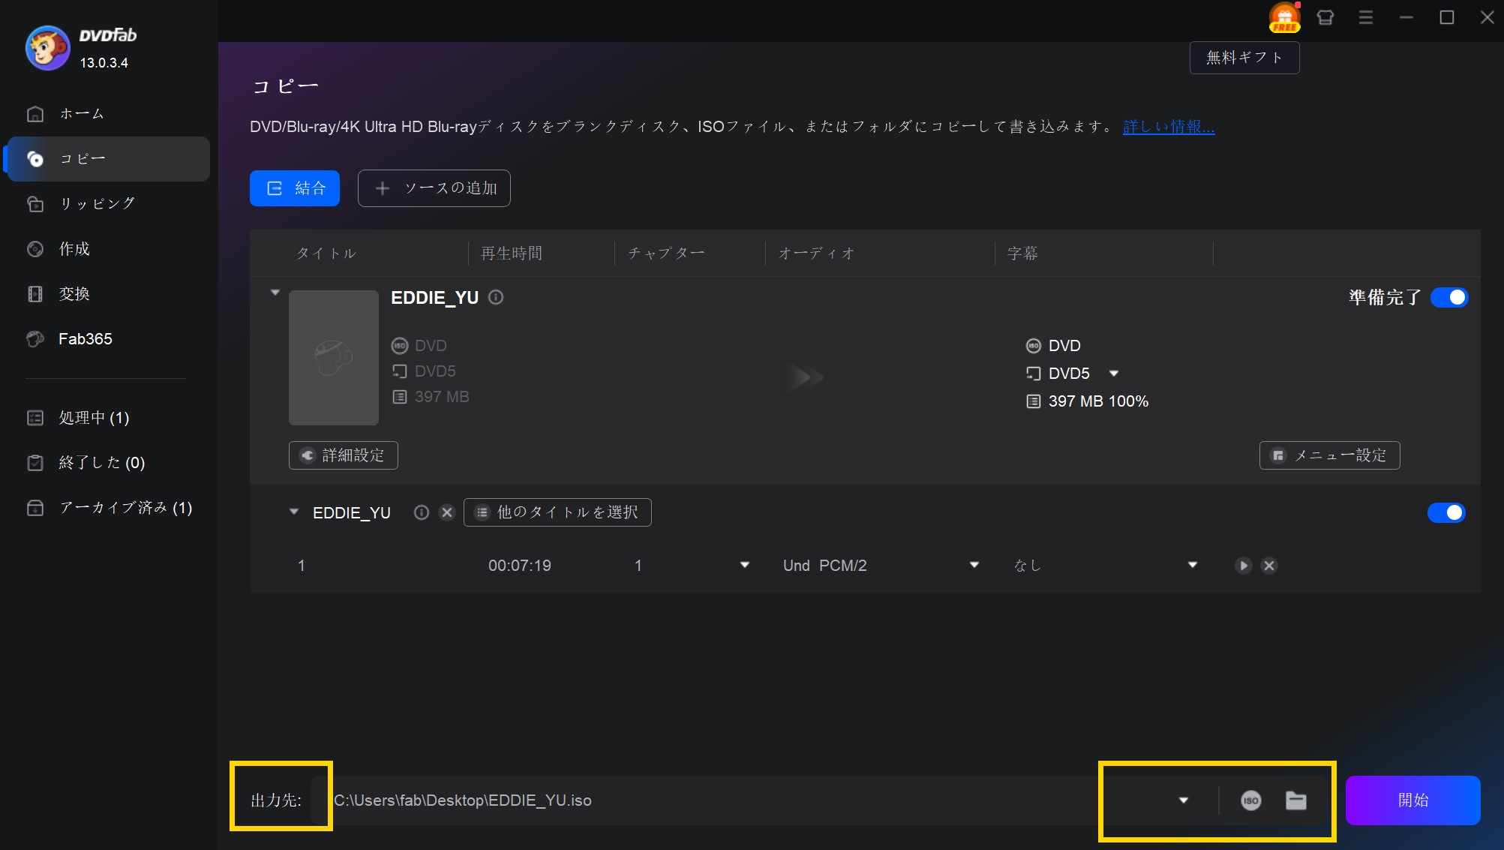Delete title 1 row with X icon

(1269, 566)
